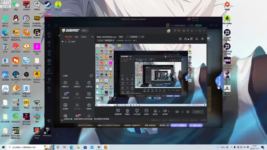Viewport: 267px width, 150px height.
Task: Switch to the first orange scene tab
Action: (68, 37)
